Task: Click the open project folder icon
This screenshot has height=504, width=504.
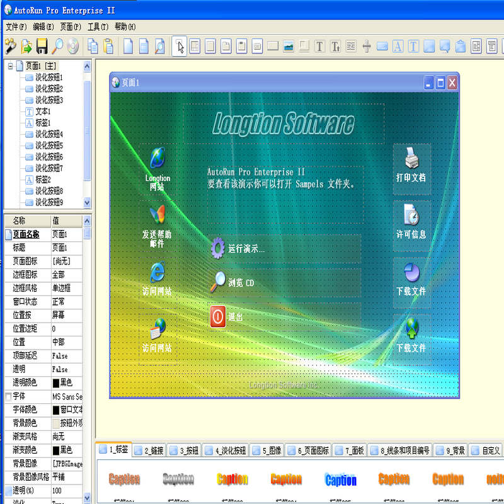Action: pos(26,46)
